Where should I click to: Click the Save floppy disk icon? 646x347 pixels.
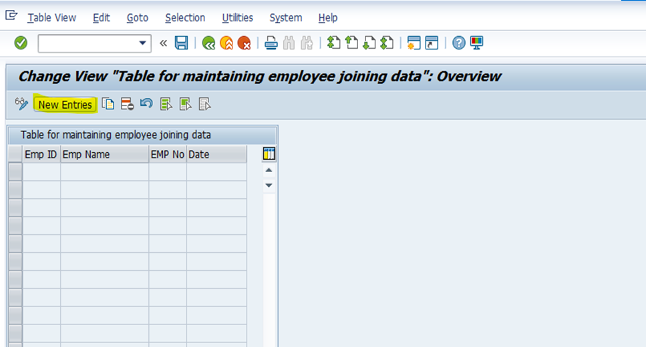coord(181,43)
